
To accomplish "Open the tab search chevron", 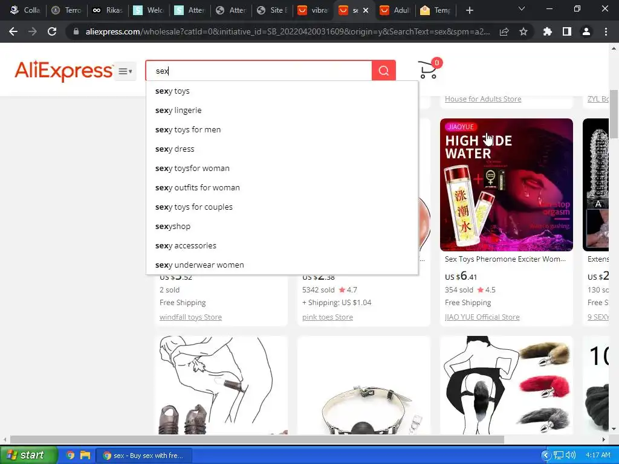I will click(x=522, y=8).
